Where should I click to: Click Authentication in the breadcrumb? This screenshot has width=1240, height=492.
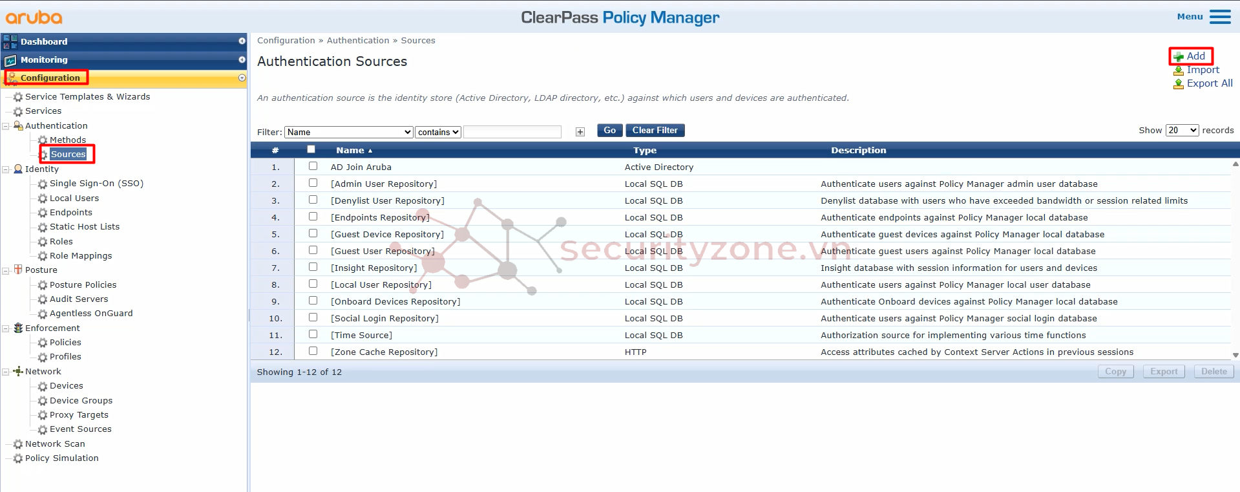[x=358, y=40]
